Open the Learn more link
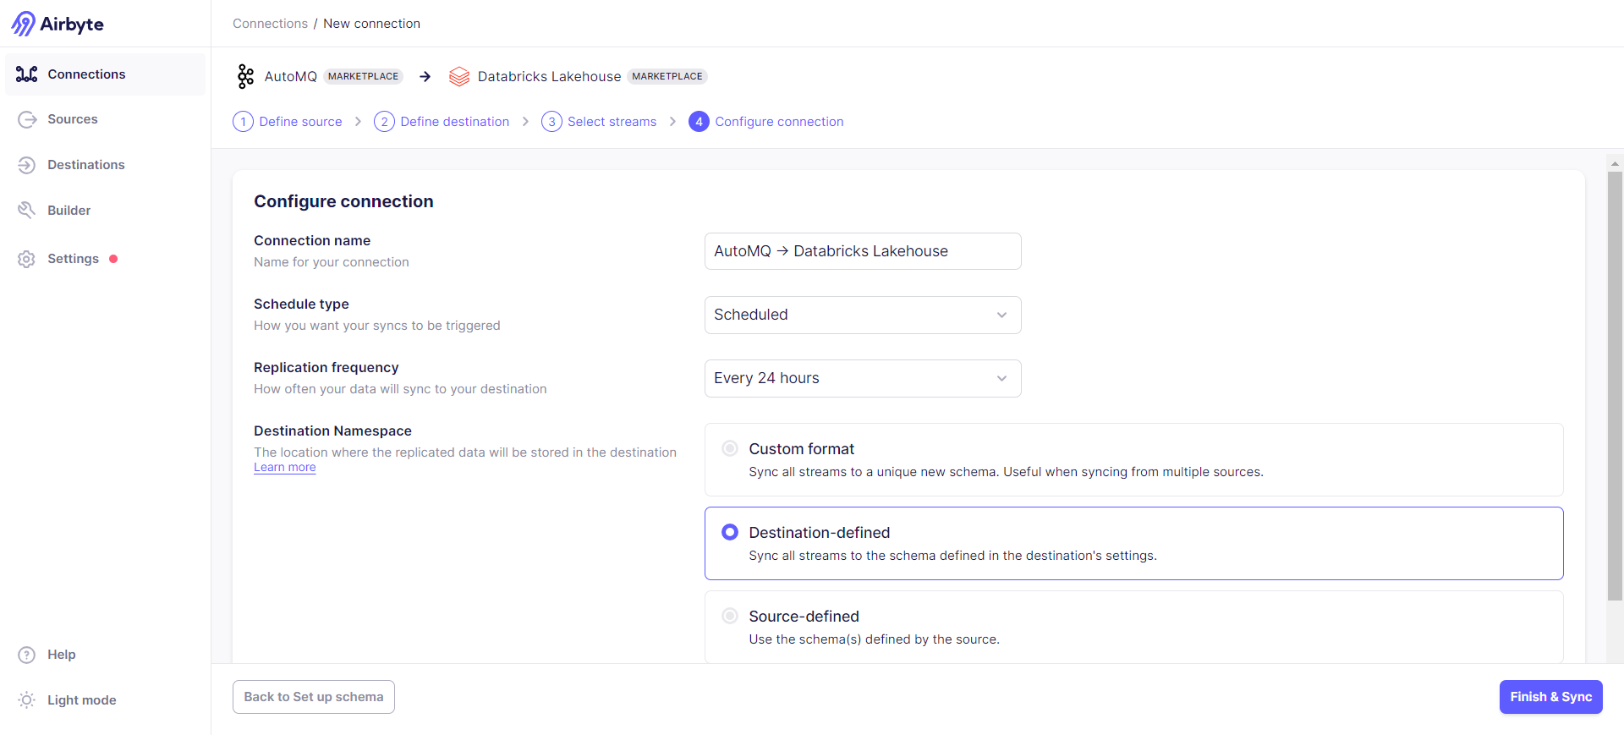The width and height of the screenshot is (1624, 735). (284, 468)
